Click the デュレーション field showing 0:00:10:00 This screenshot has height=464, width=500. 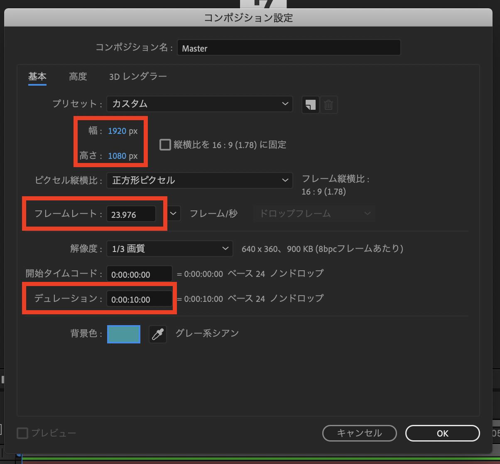[139, 299]
